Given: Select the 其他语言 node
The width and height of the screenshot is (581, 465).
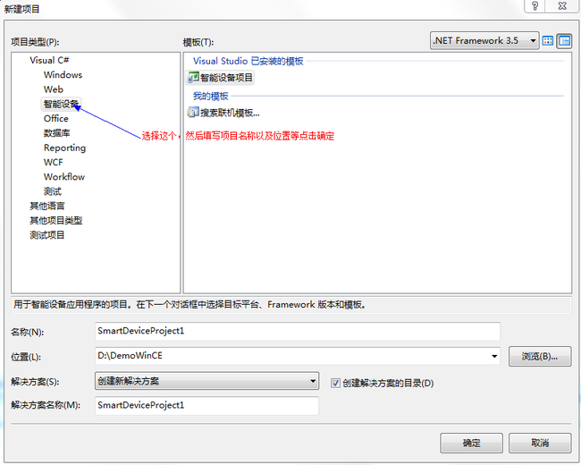Looking at the screenshot, I should [47, 206].
